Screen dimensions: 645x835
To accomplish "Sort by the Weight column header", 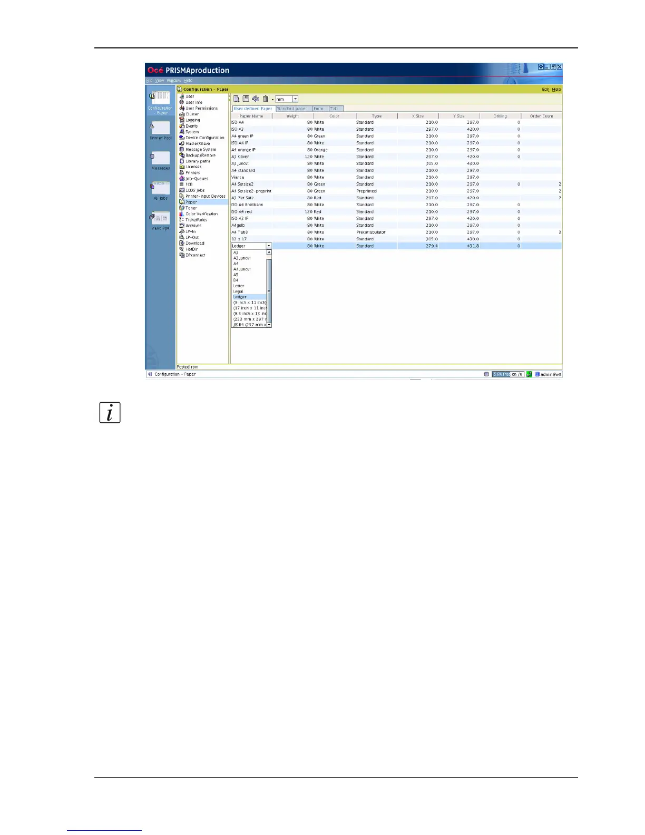I will [292, 116].
